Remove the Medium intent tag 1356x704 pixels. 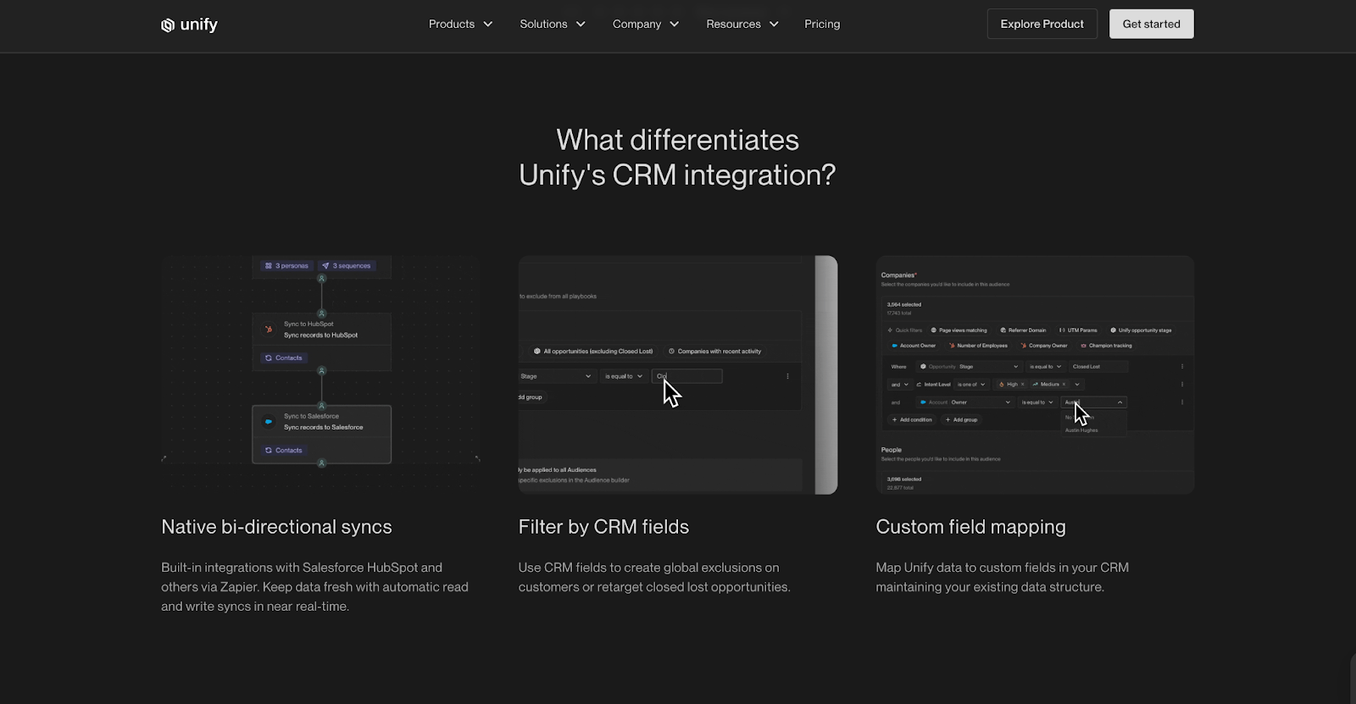pyautogui.click(x=1064, y=385)
